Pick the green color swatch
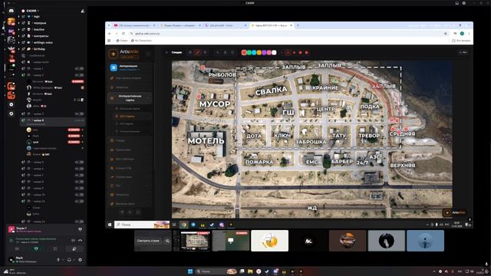Screen dimensions: 491x276 [x=249, y=53]
